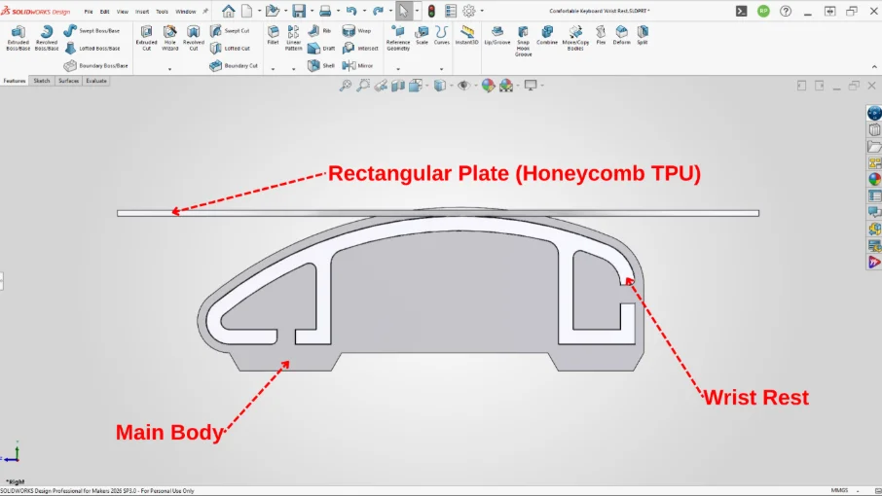The height and width of the screenshot is (496, 882).
Task: Click the Select cursor tool
Action: pyautogui.click(x=403, y=11)
